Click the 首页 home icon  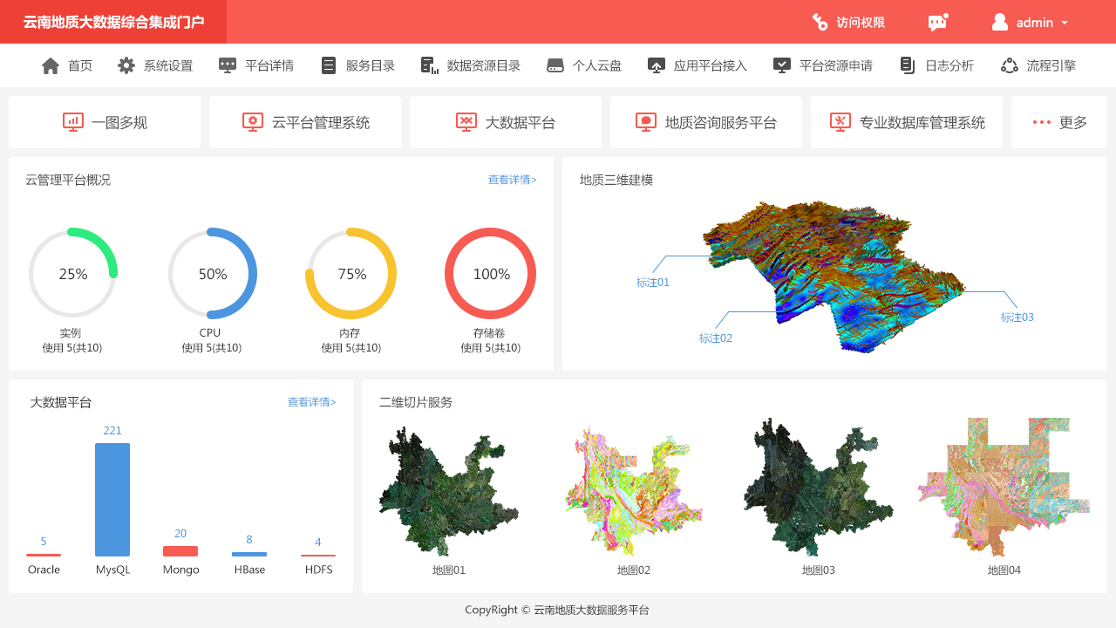[x=51, y=65]
